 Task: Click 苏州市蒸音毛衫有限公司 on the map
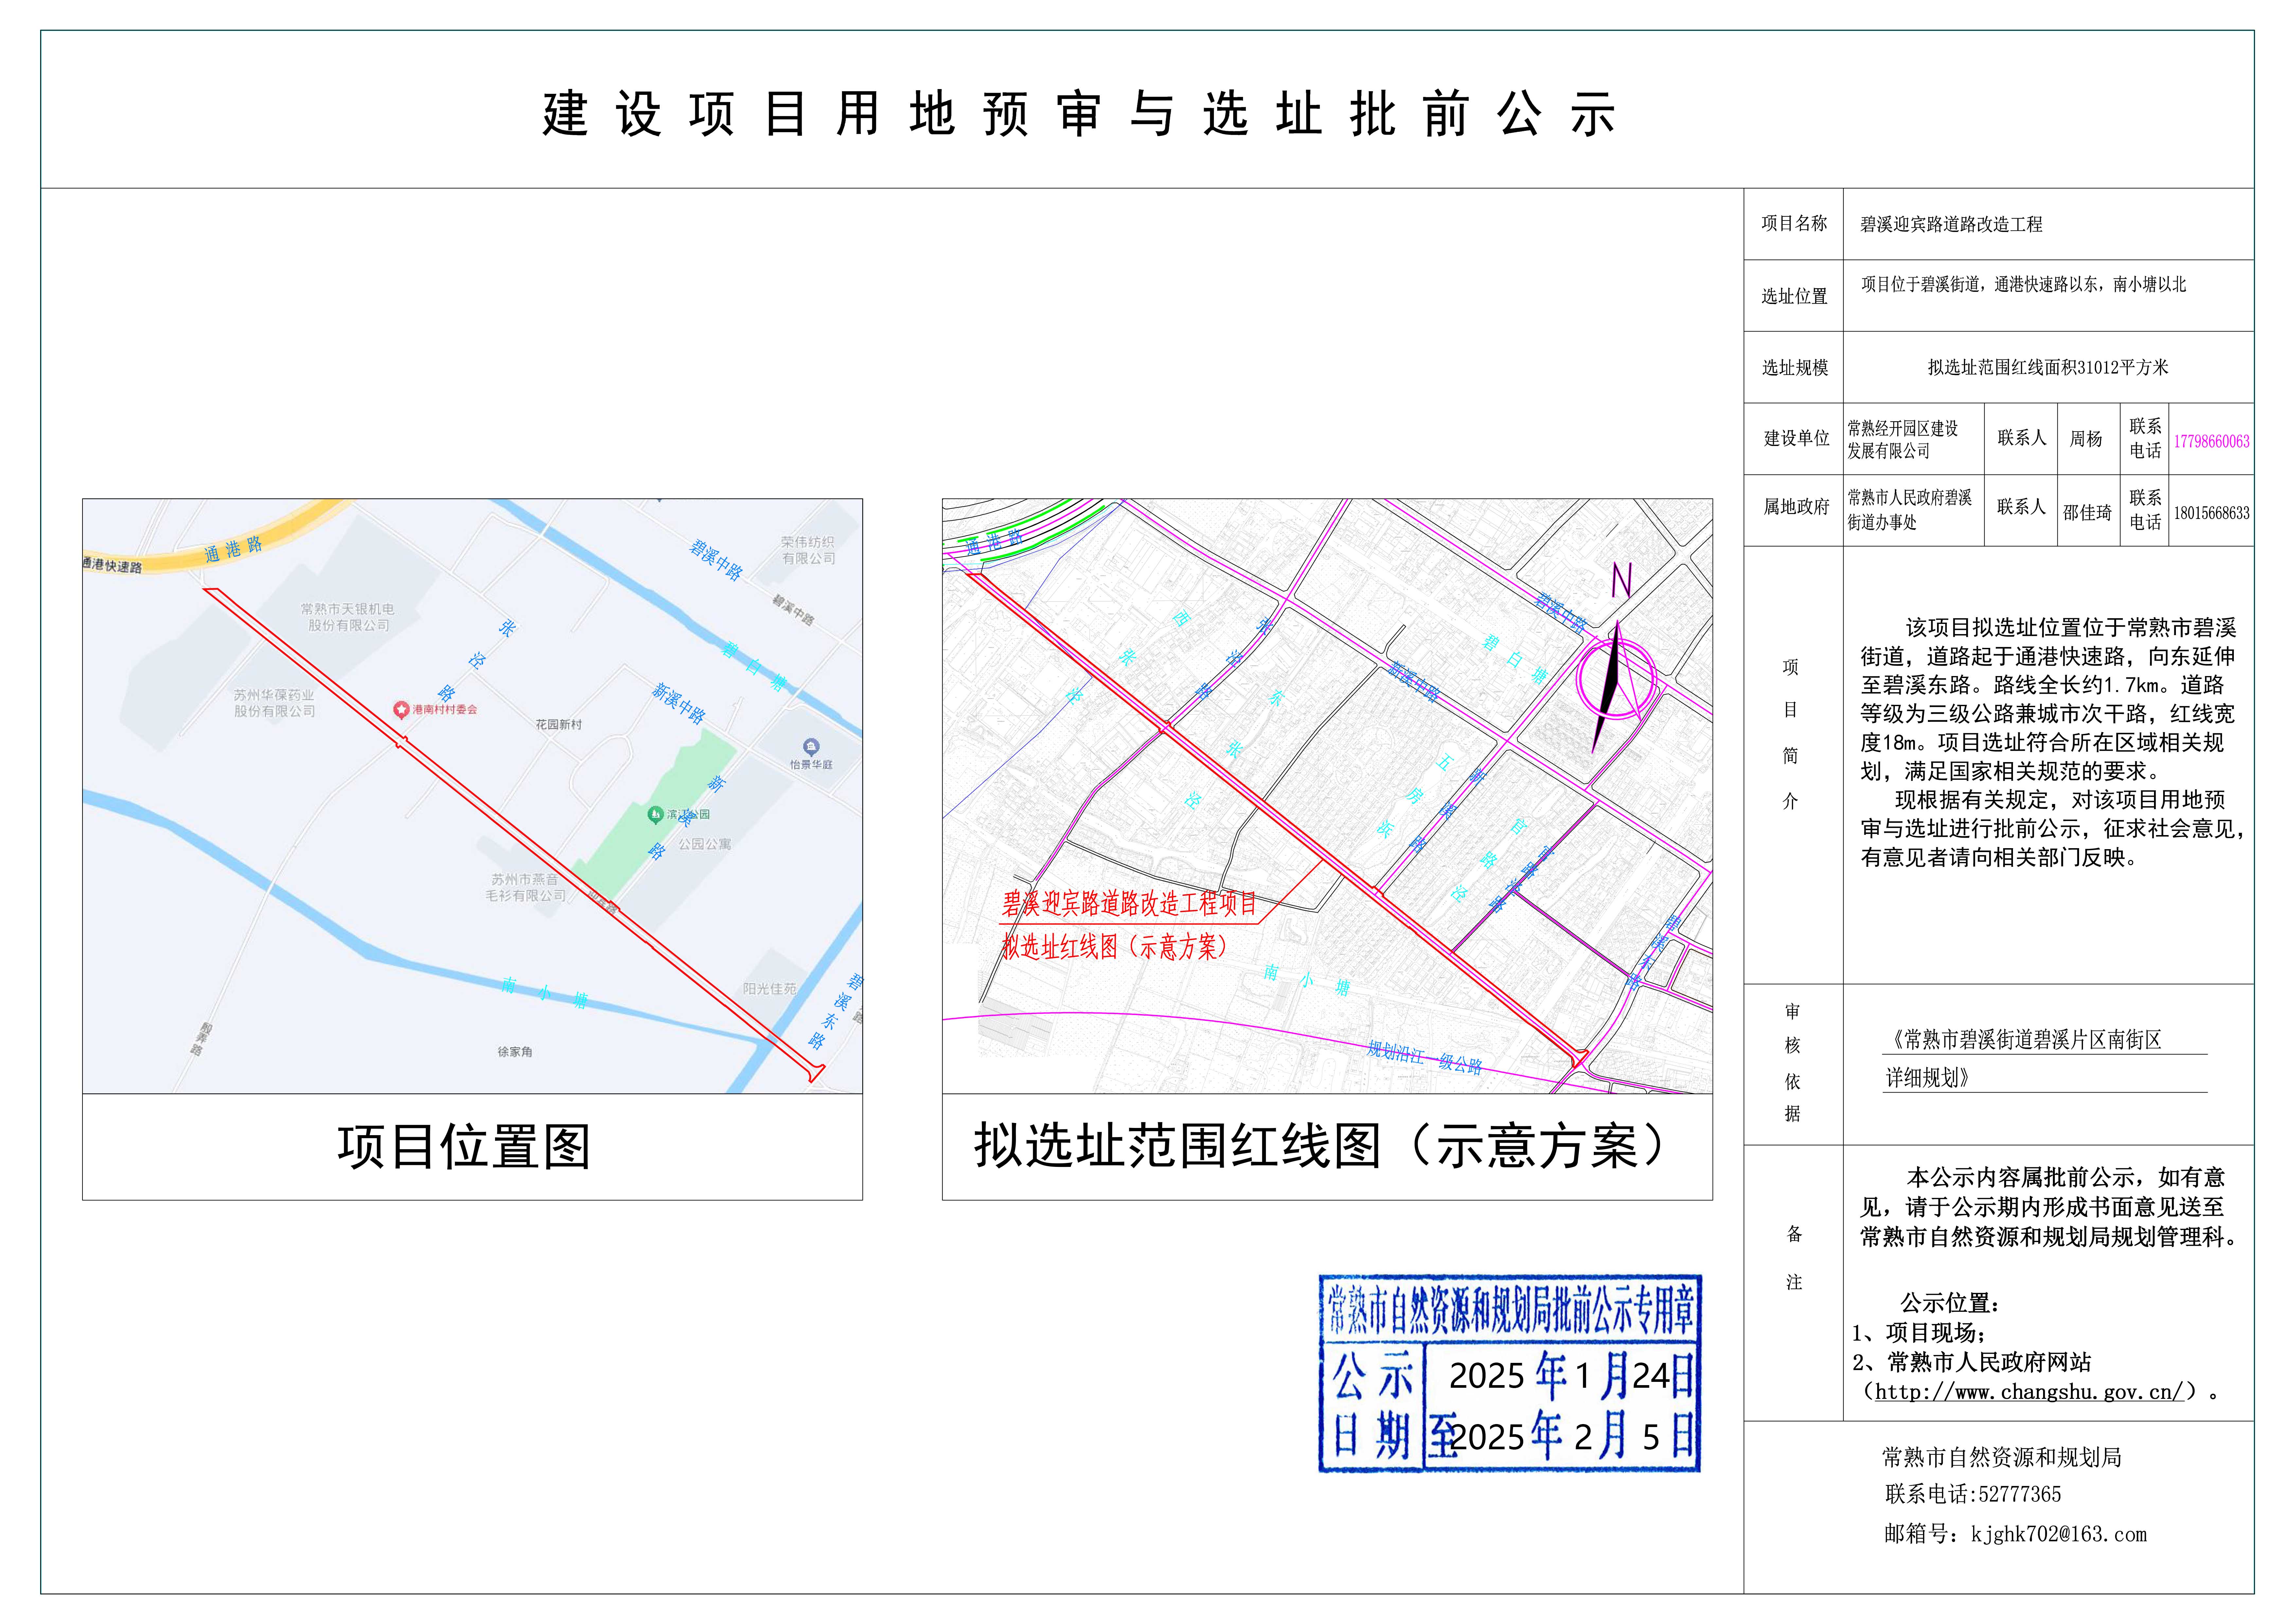click(x=526, y=888)
